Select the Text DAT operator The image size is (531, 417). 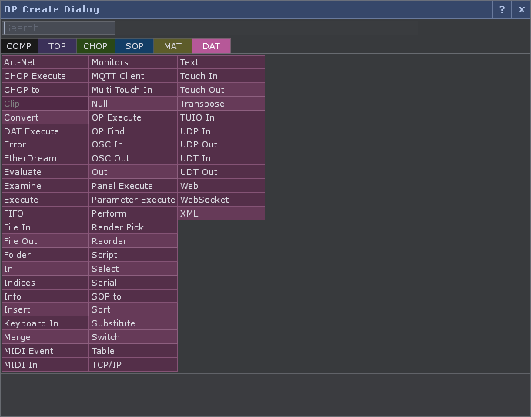tap(222, 62)
